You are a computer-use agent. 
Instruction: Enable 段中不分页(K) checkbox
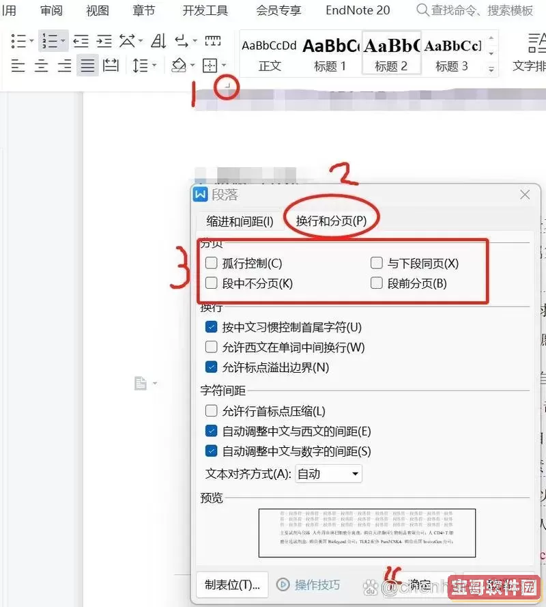212,283
